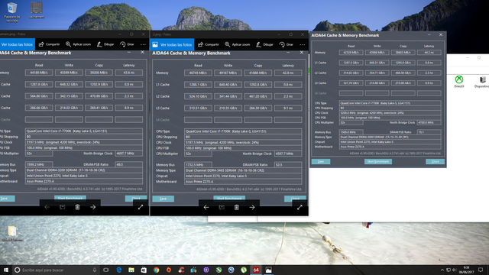
Task: Select the folder icon on lower desktop
Action: [12, 234]
